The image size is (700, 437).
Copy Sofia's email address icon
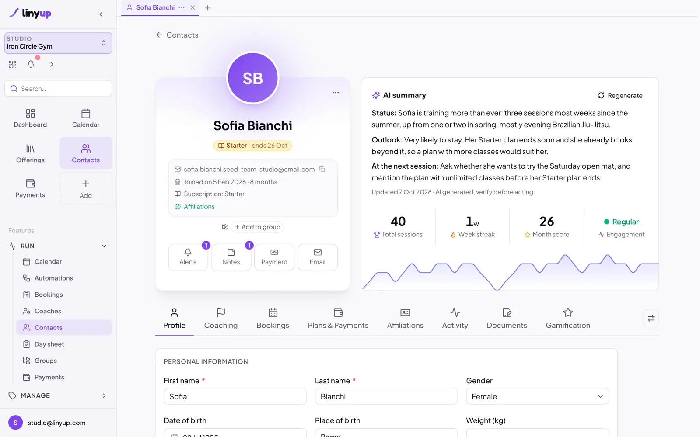(x=322, y=169)
